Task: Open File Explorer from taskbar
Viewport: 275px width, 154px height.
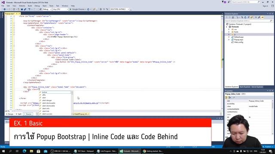Action: tap(31, 151)
